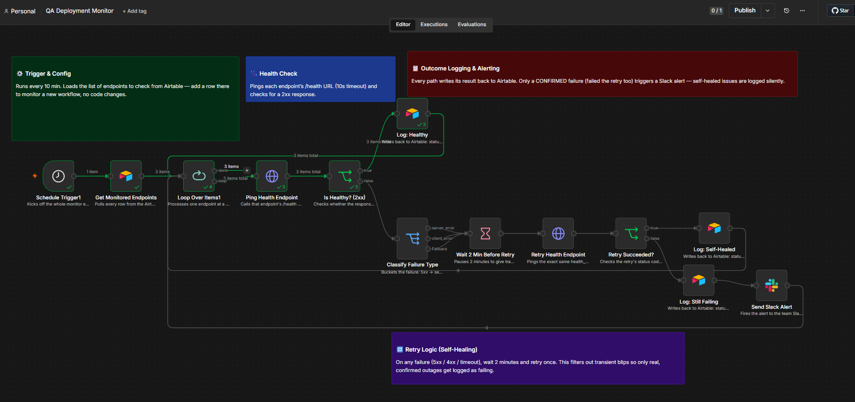The image size is (855, 402).
Task: Open the Log: Self-Healed Airtable node
Action: click(x=714, y=228)
